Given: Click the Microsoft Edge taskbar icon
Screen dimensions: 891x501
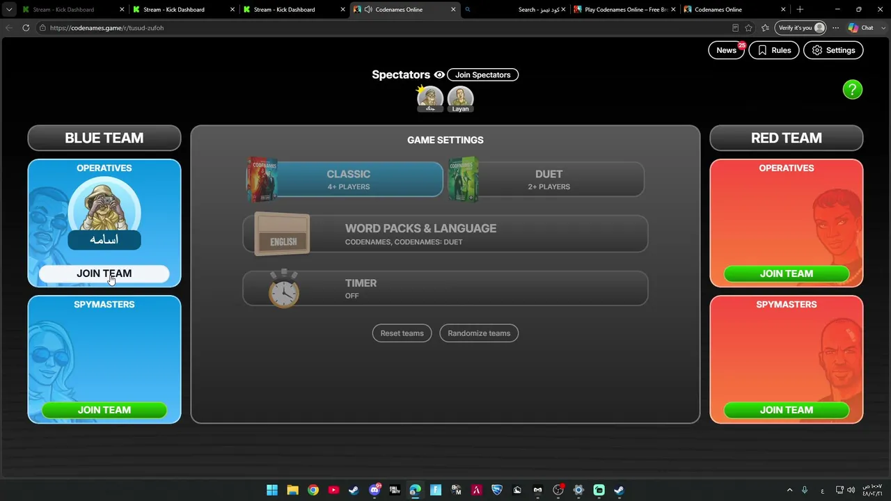Looking at the screenshot, I should tap(415, 490).
